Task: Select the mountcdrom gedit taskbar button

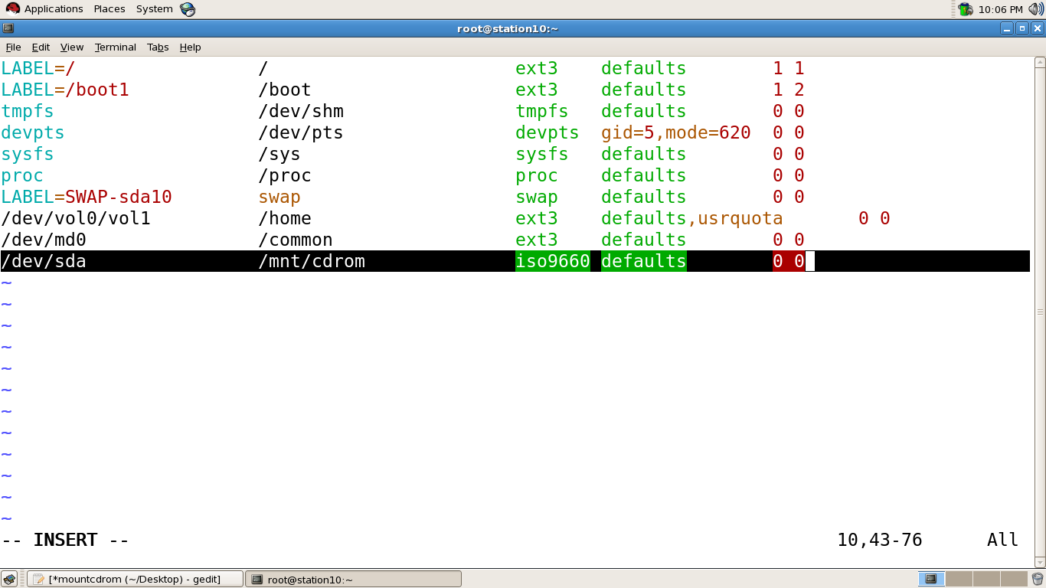Action: click(134, 579)
